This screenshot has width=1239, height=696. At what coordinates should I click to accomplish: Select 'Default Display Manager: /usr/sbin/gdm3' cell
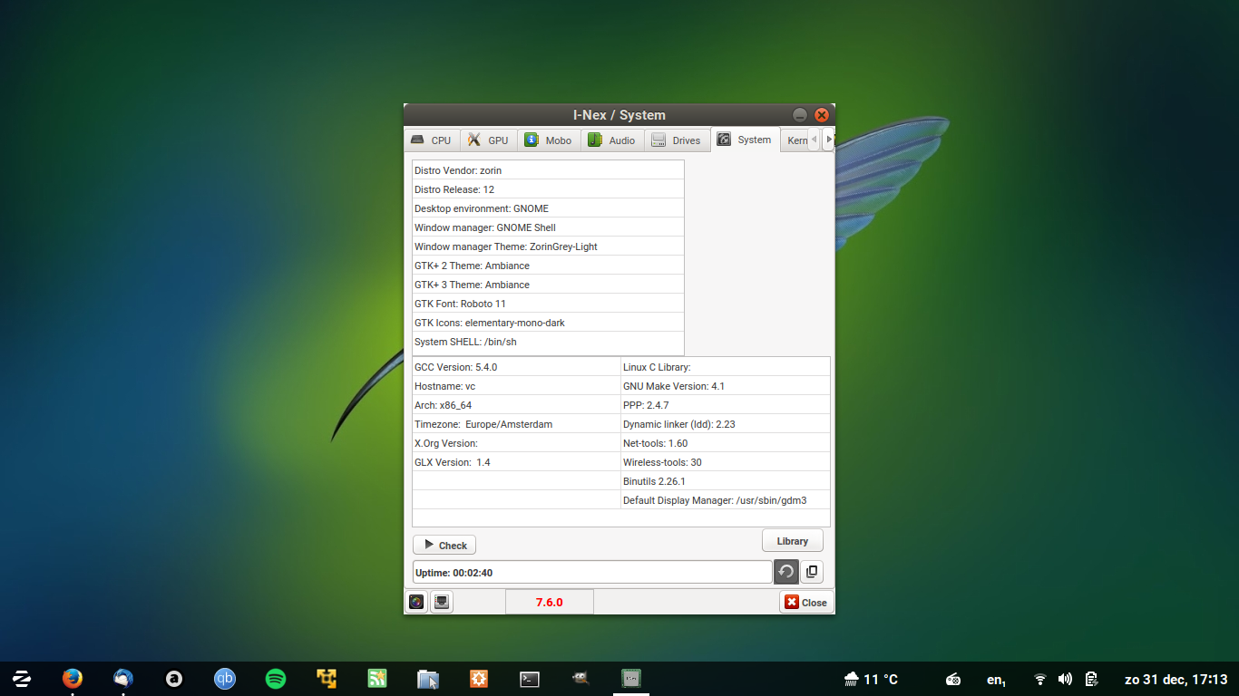725,499
